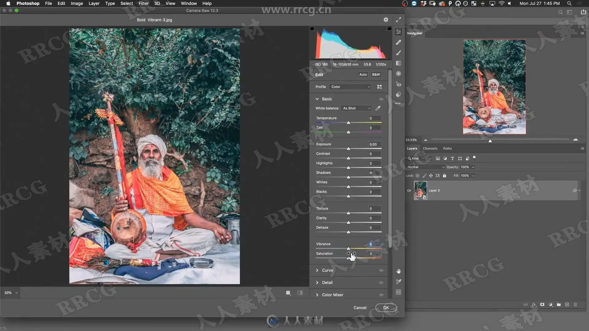This screenshot has width=589, height=331.
Task: Switch to the Channels tab
Action: pyautogui.click(x=430, y=148)
